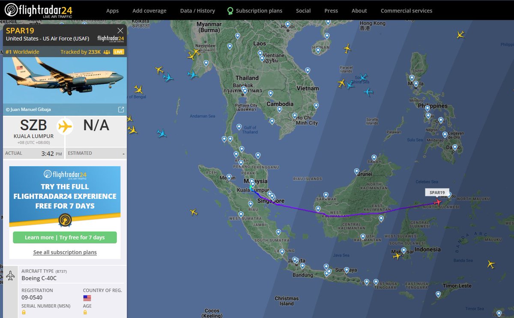Go to Flightradar24 home via top-left logo
The width and height of the screenshot is (514, 318).
point(39,10)
